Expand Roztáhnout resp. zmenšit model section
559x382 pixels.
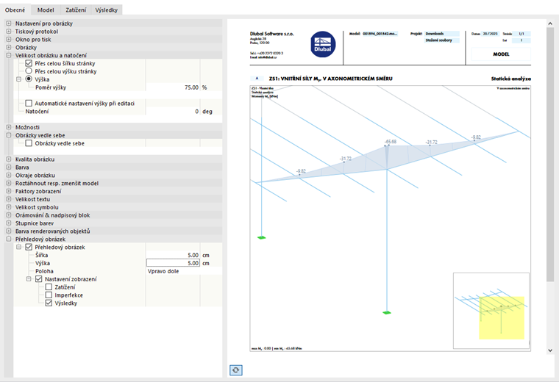click(x=9, y=183)
